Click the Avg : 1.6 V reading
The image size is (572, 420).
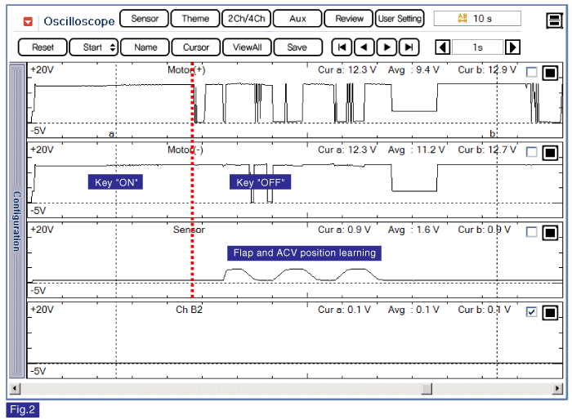pos(413,230)
